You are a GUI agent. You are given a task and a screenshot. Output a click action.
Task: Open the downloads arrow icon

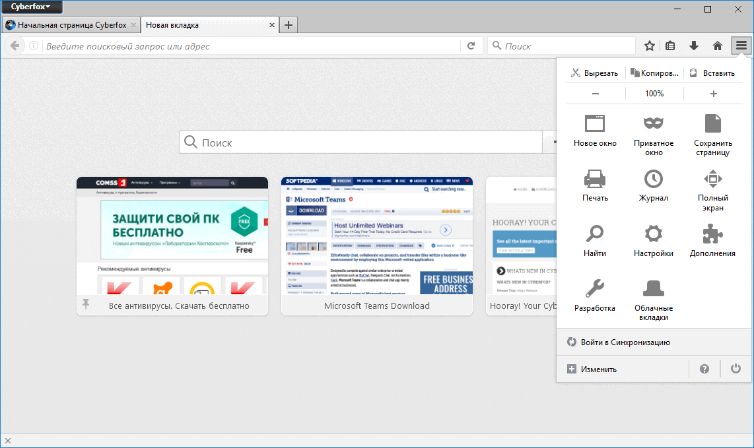tap(694, 46)
